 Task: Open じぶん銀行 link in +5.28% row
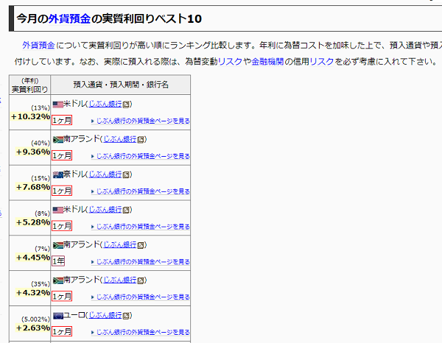coord(105,210)
